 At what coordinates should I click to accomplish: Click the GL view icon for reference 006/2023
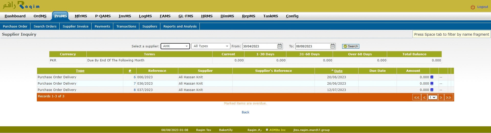[432, 77]
